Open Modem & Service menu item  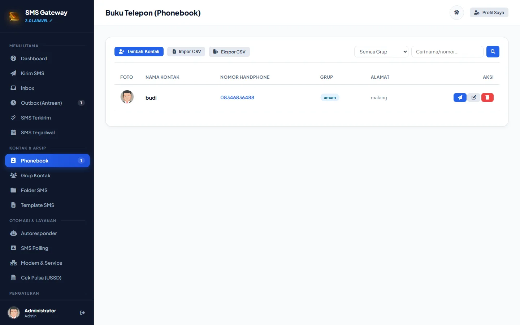[x=47, y=263]
